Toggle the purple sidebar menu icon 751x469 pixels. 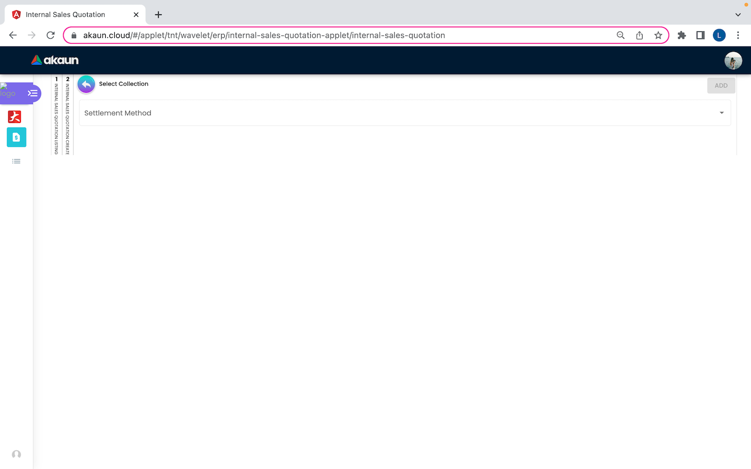[x=33, y=93]
